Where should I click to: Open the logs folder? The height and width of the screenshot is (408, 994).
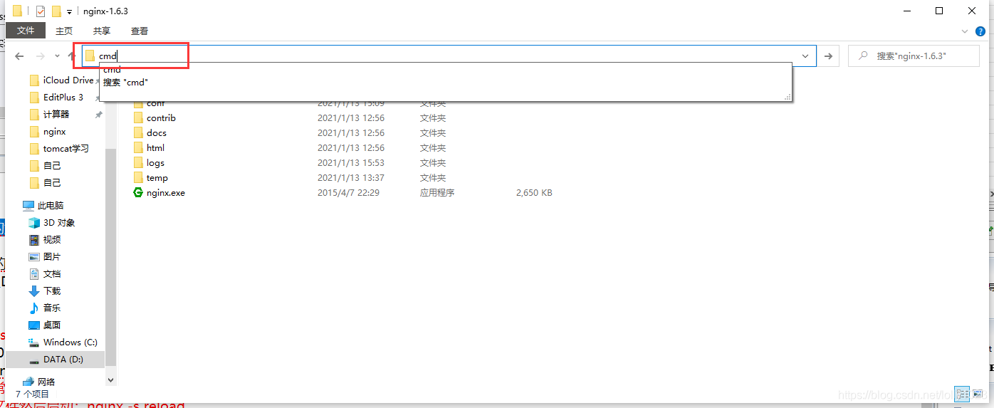(150, 162)
